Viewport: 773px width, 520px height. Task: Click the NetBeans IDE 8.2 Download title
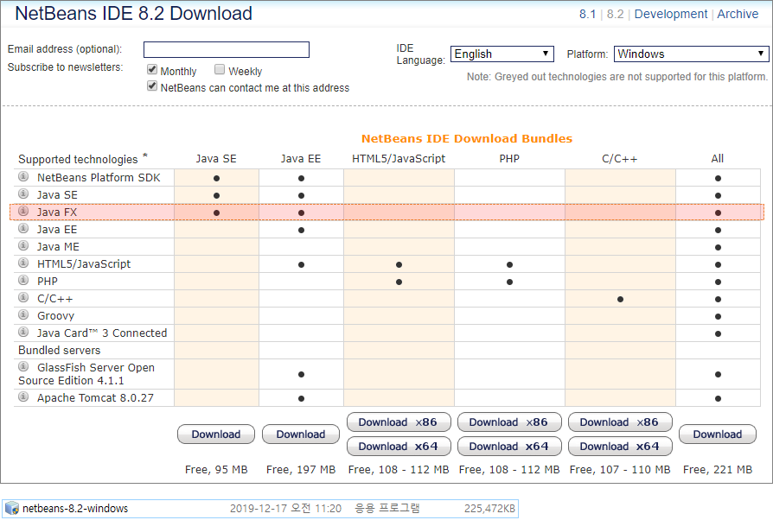(x=134, y=13)
